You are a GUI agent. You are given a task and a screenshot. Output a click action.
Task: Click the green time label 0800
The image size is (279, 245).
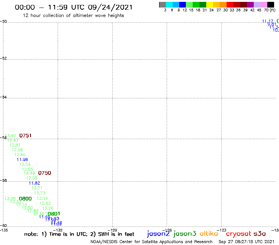coord(25,199)
